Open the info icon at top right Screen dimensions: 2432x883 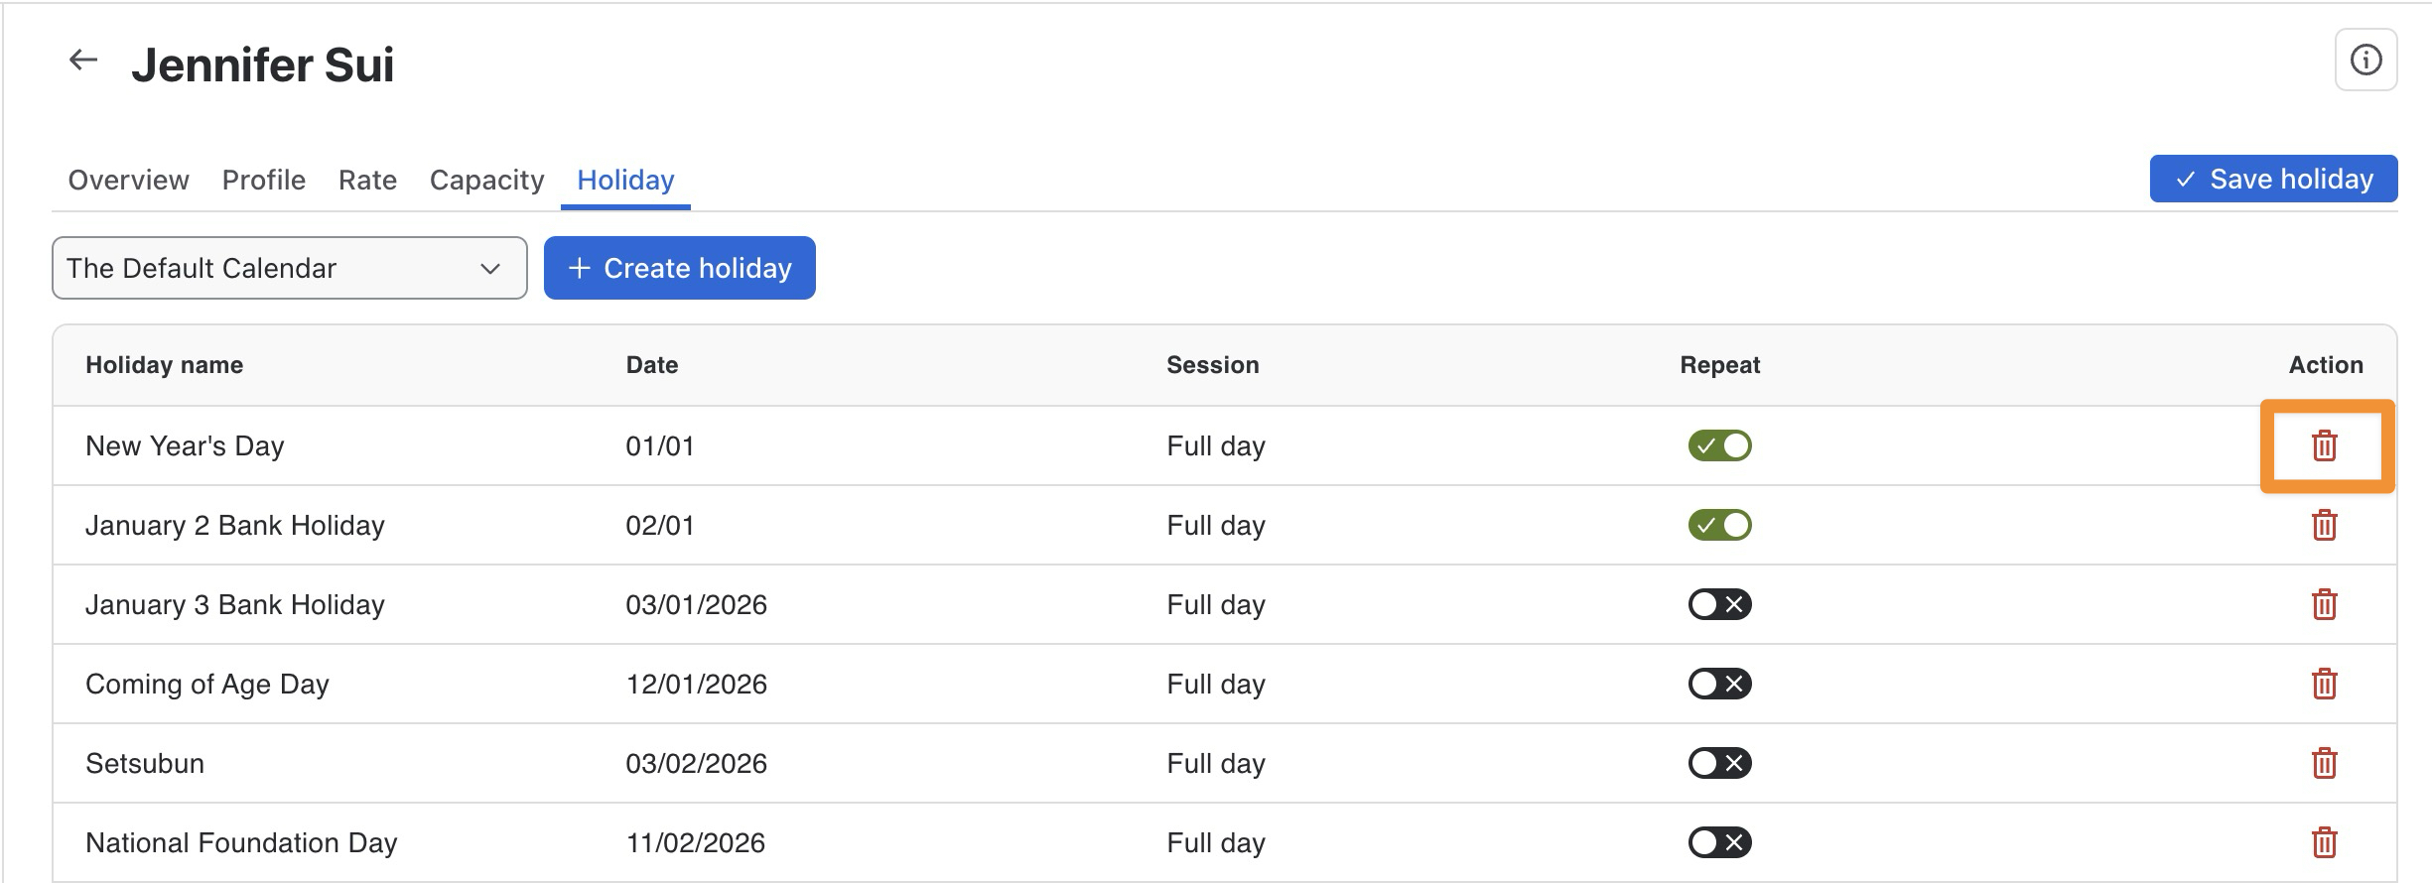2365,61
